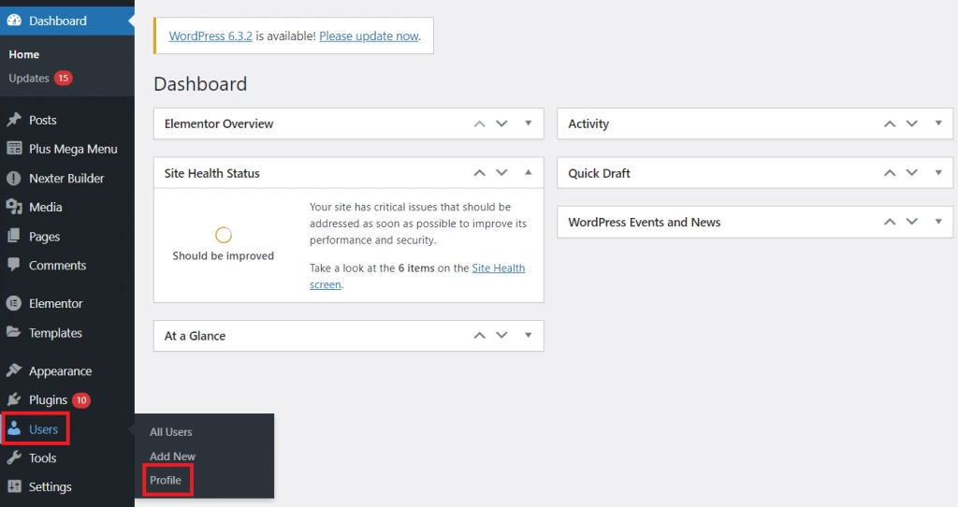This screenshot has width=958, height=507.
Task: Select Profile in the Users submenu
Action: click(x=166, y=480)
